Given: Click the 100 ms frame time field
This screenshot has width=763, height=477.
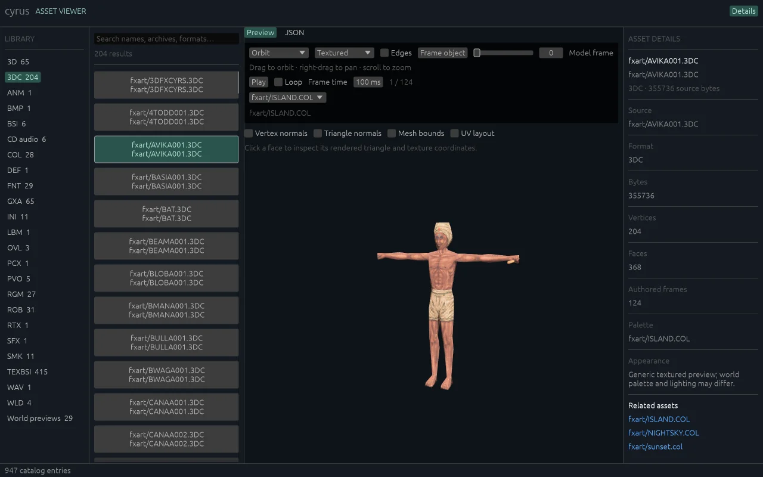Looking at the screenshot, I should [368, 82].
